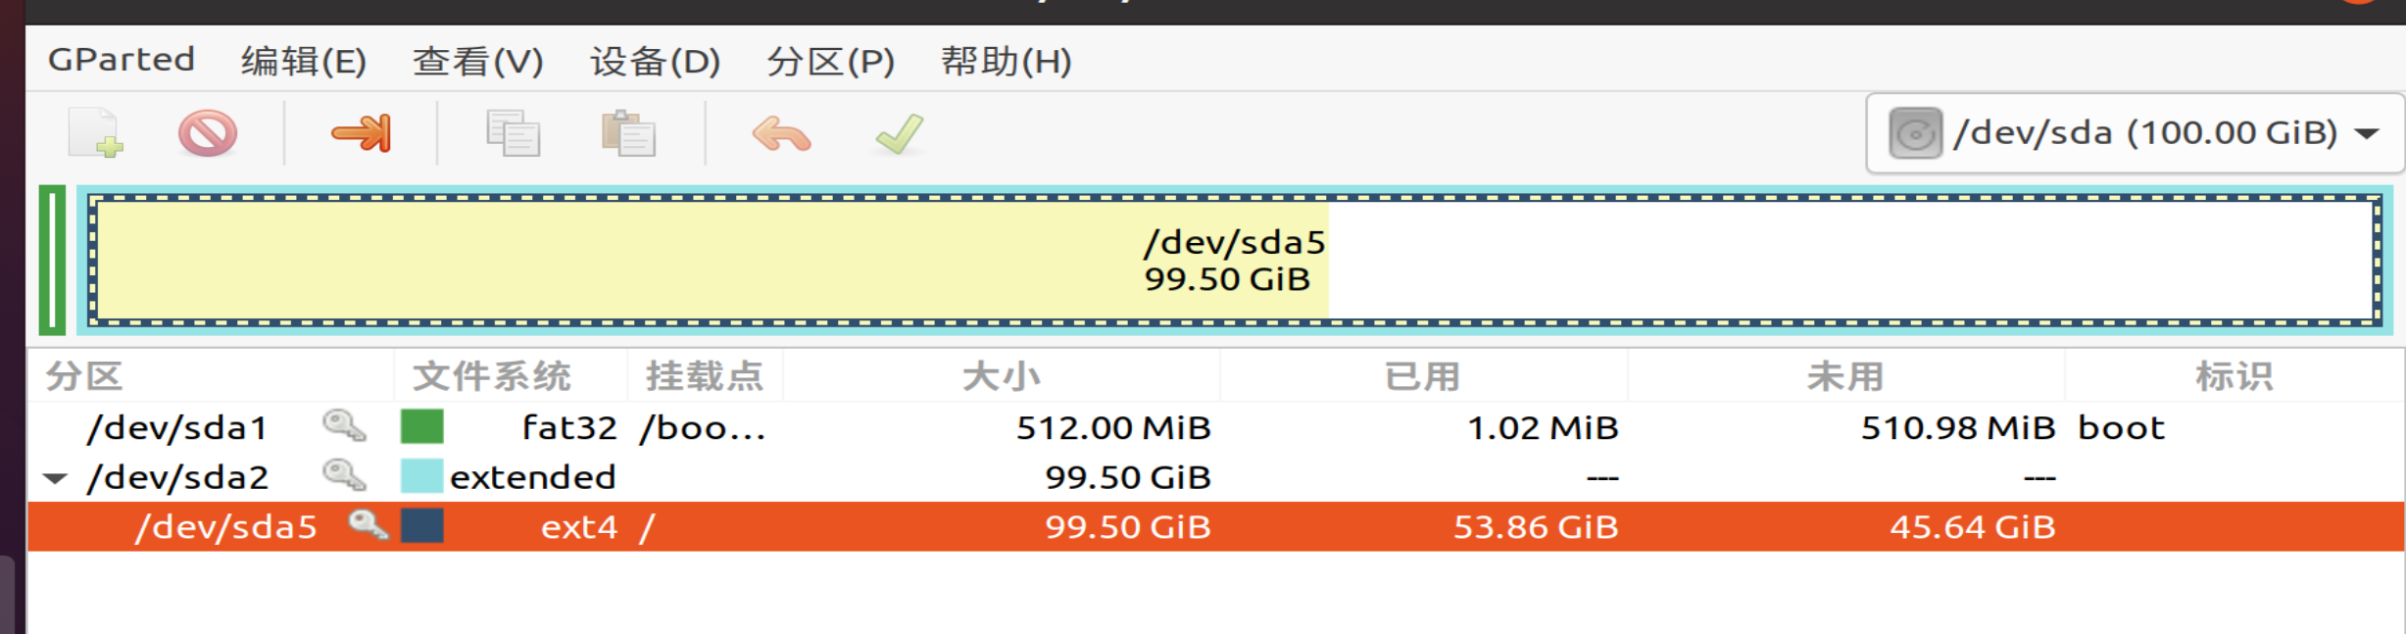Undo the last operation
This screenshot has width=2406, height=634.
[x=781, y=134]
